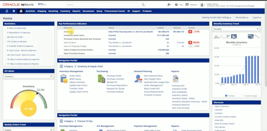Open the File Cabinet shortcut

220,127
